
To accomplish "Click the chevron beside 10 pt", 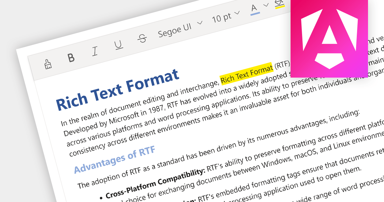I will [237, 13].
